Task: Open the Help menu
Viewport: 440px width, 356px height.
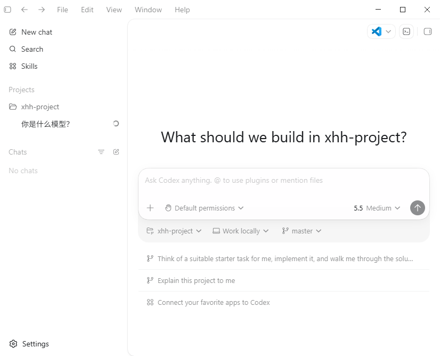Action: (182, 10)
